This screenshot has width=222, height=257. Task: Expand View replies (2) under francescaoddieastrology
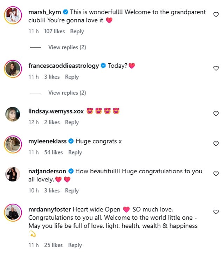click(x=67, y=93)
